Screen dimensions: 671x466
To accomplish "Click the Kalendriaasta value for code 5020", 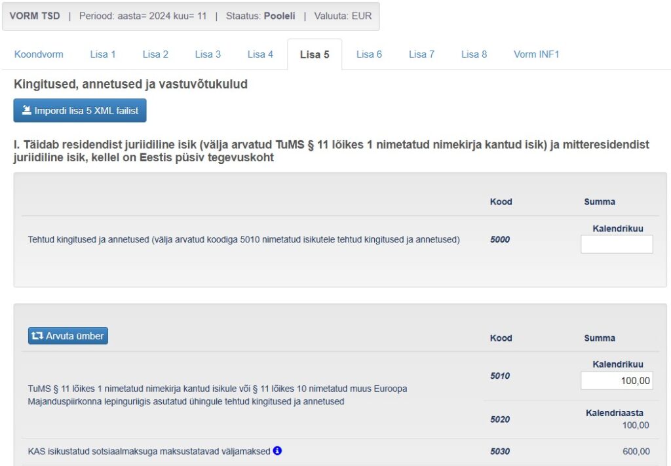I will pos(635,425).
